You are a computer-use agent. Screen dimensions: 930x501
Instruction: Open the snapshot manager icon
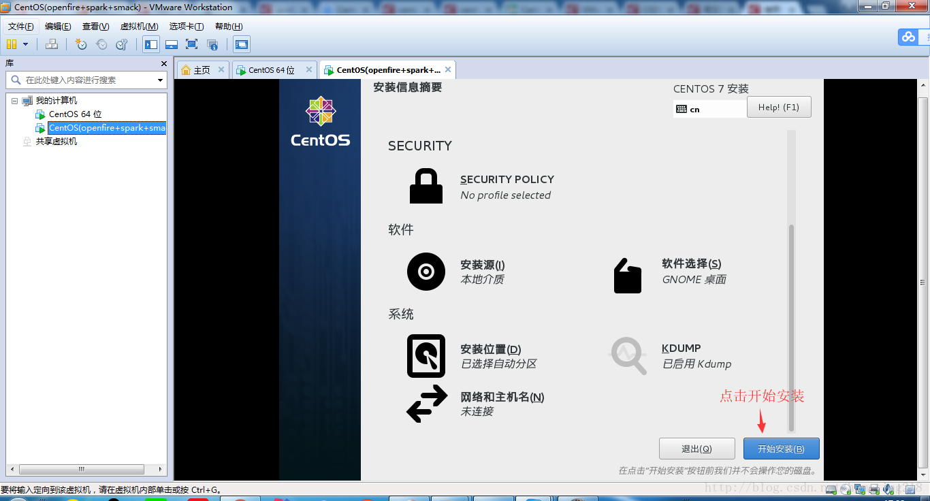[x=122, y=44]
